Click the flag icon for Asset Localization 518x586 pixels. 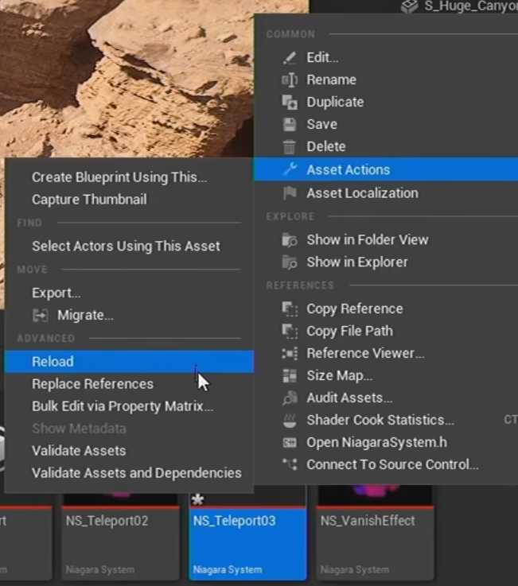coord(290,193)
